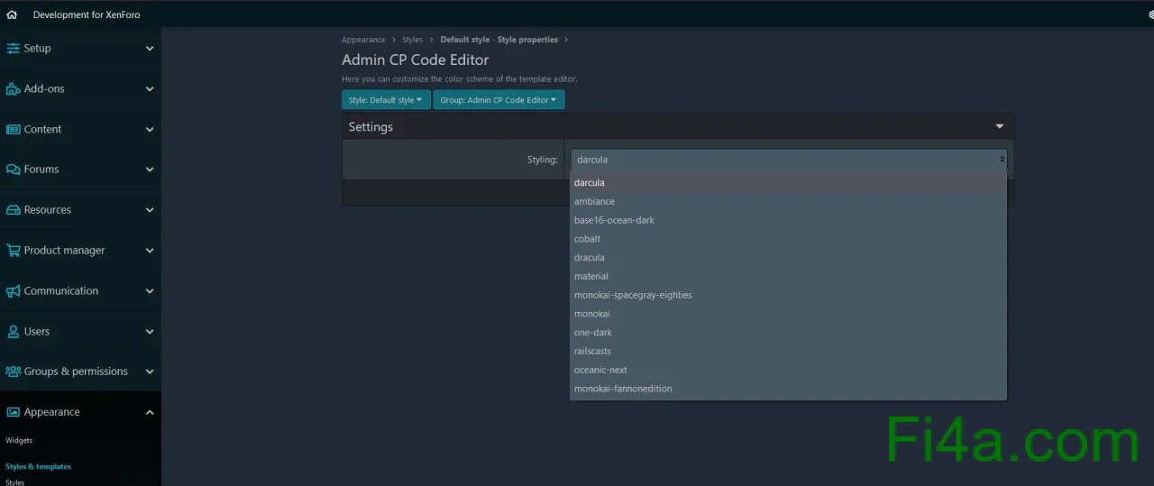Viewport: 1154px width, 486px height.
Task: Click the Add-ons puzzle icon
Action: tap(13, 89)
